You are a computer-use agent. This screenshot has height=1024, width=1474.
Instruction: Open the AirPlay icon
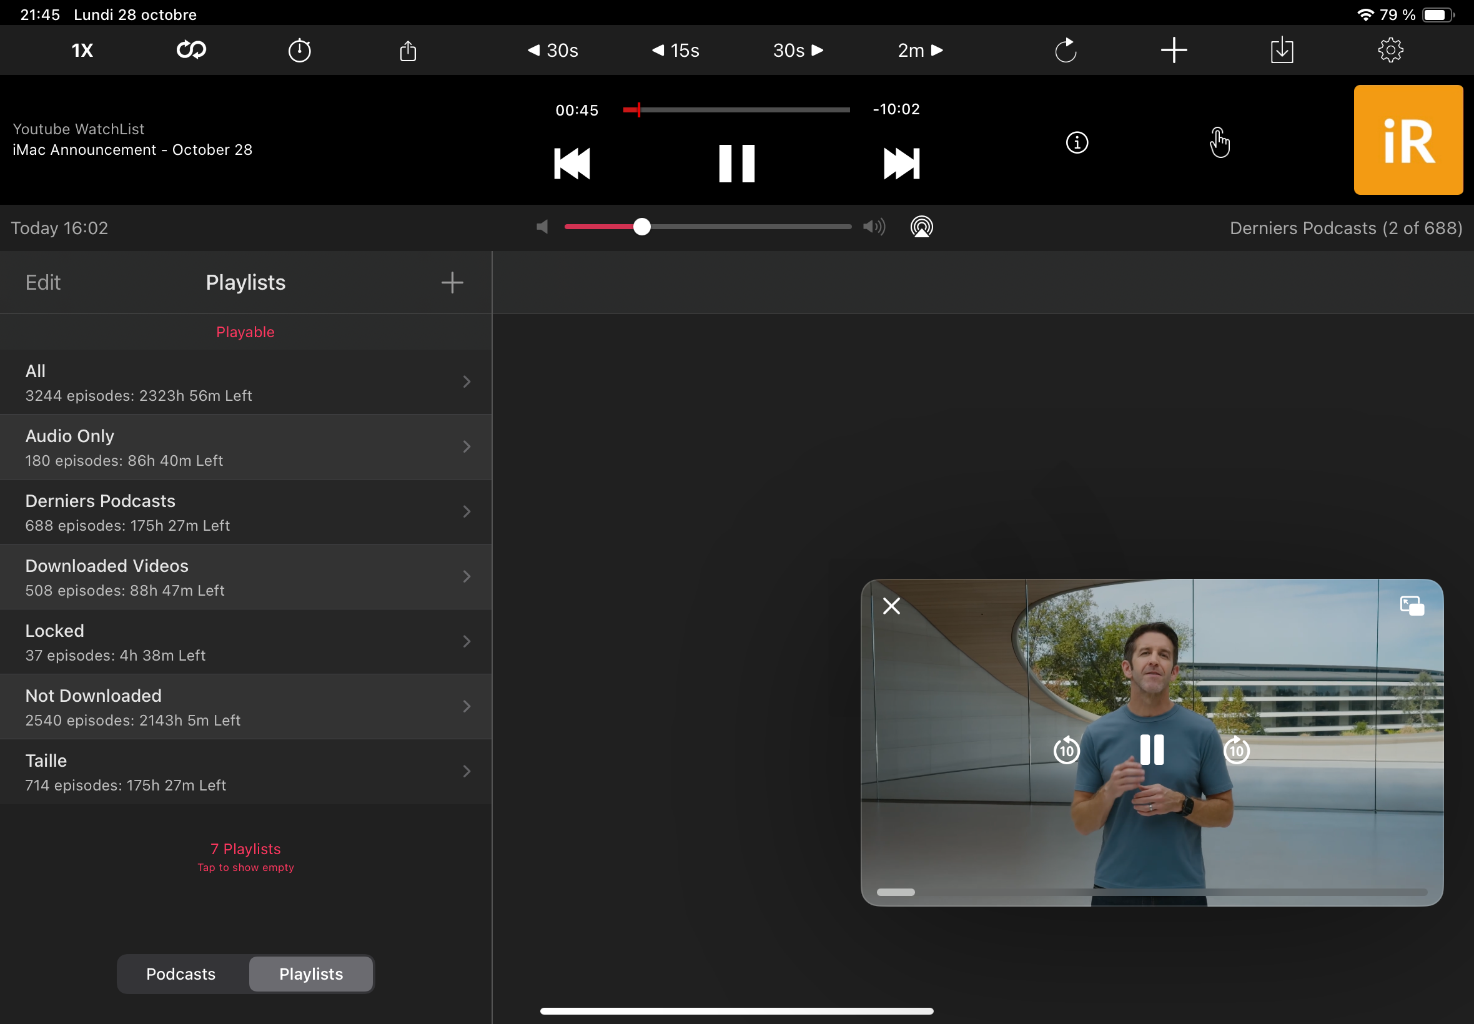(x=921, y=227)
